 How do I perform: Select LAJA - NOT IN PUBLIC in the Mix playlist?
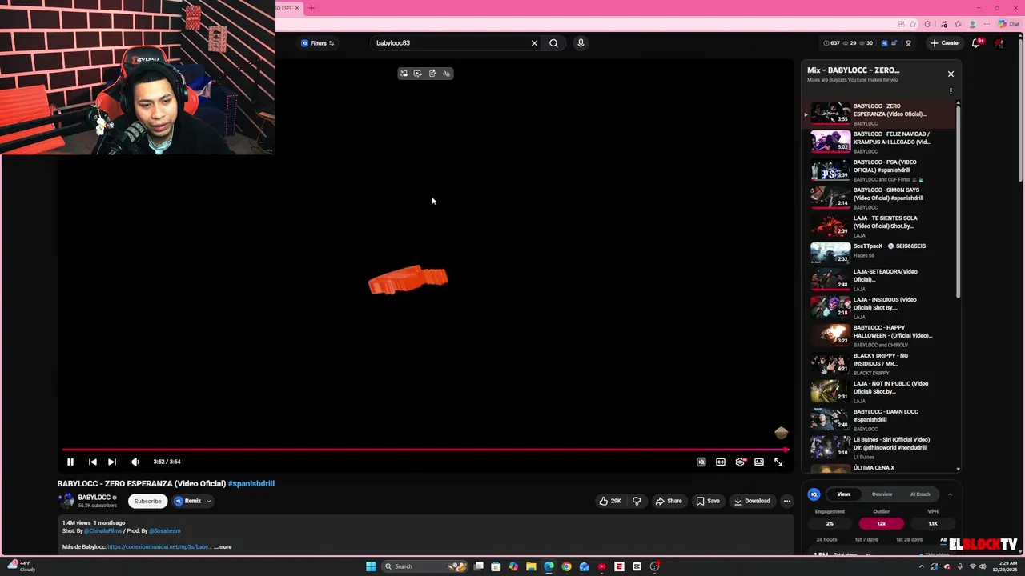tap(879, 391)
